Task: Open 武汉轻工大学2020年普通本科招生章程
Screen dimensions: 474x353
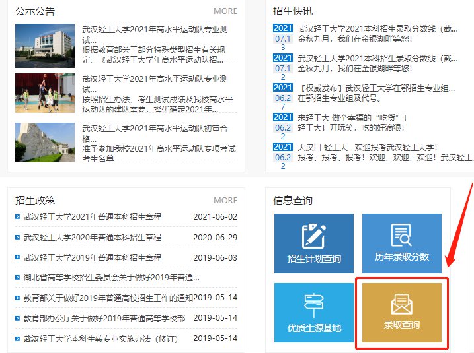Action: click(x=93, y=237)
